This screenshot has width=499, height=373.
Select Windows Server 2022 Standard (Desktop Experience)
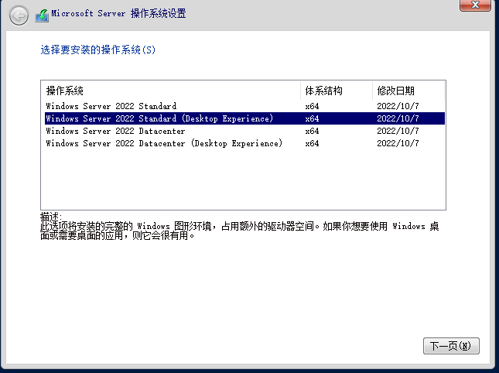(244, 118)
